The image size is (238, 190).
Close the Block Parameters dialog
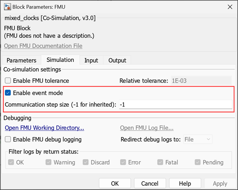[229, 6]
